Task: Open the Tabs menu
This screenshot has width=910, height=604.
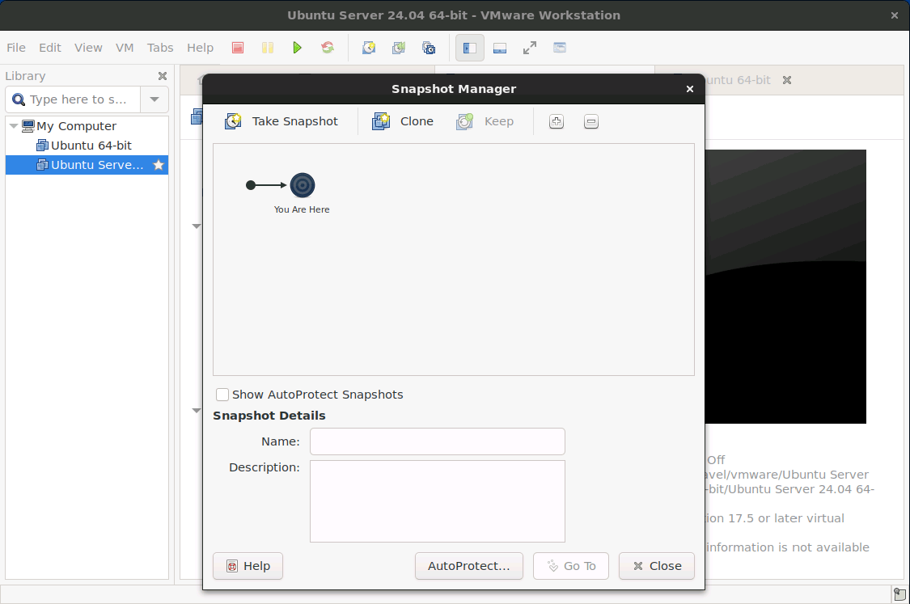Action: (x=160, y=48)
